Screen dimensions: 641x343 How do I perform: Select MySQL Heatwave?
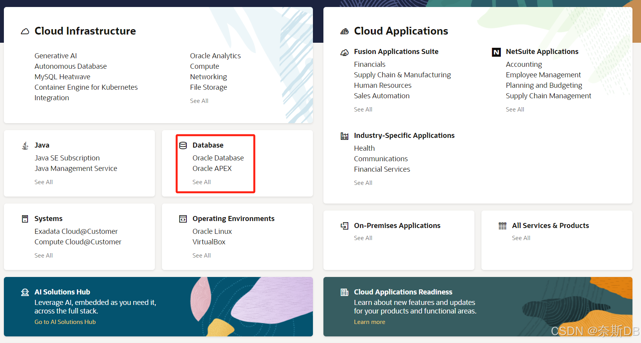pos(63,77)
